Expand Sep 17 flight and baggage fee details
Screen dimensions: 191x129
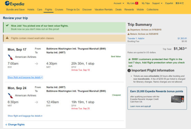pyautogui.click(x=25, y=77)
